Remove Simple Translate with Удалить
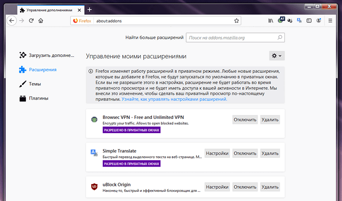342x201 pixels. (270, 153)
